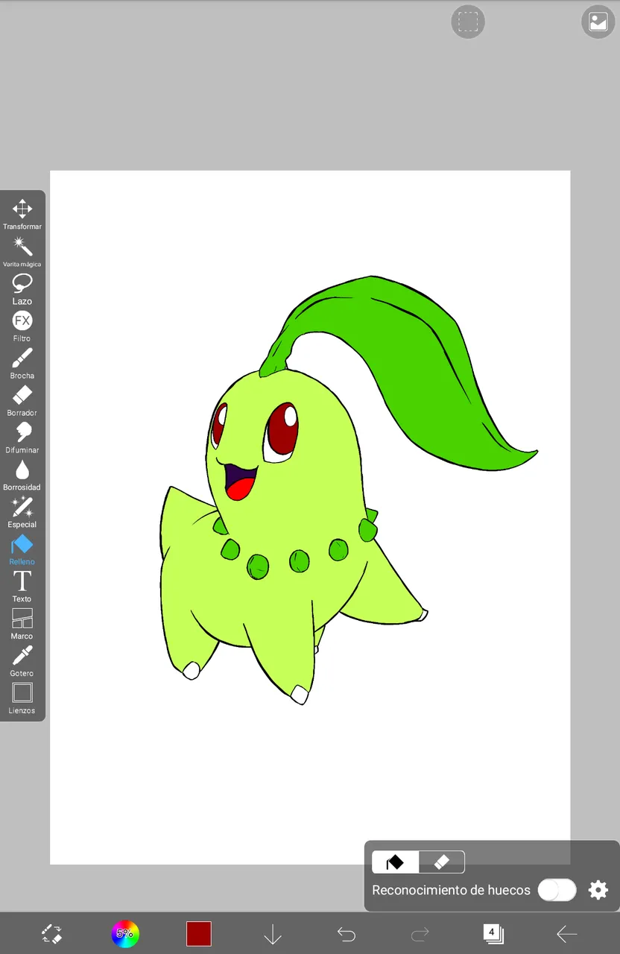
Task: Redo the last undone action
Action: (x=420, y=934)
